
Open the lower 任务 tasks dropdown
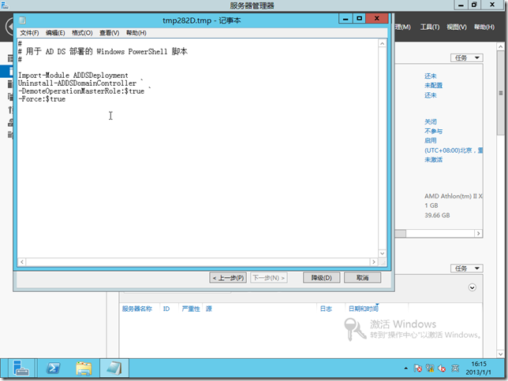coord(466,268)
